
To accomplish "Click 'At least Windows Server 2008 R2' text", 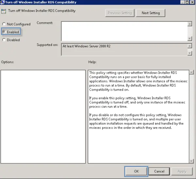I will (86, 46).
